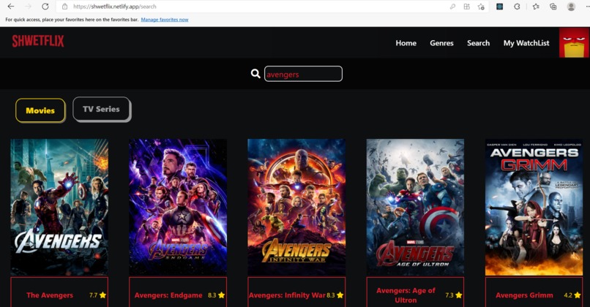Screen dimensions: 590x307
Task: Open The Avengers poster
Action: click(x=59, y=207)
